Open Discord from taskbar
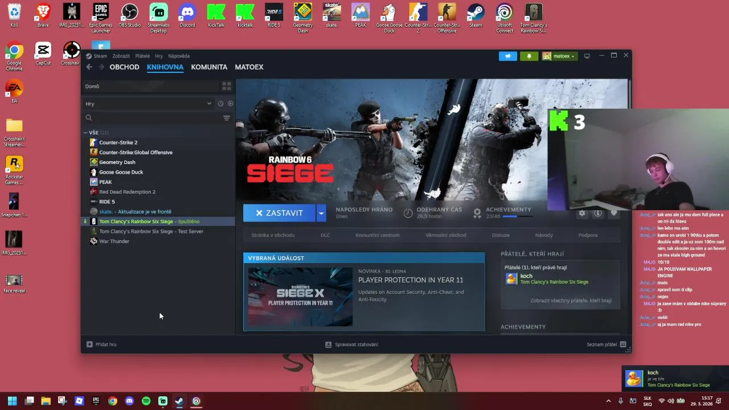 tap(129, 401)
